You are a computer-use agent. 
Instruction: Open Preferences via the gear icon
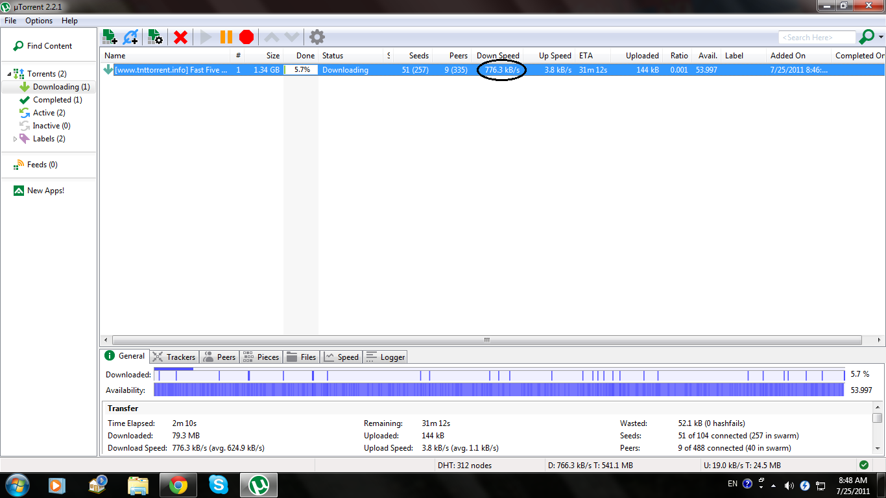[317, 37]
